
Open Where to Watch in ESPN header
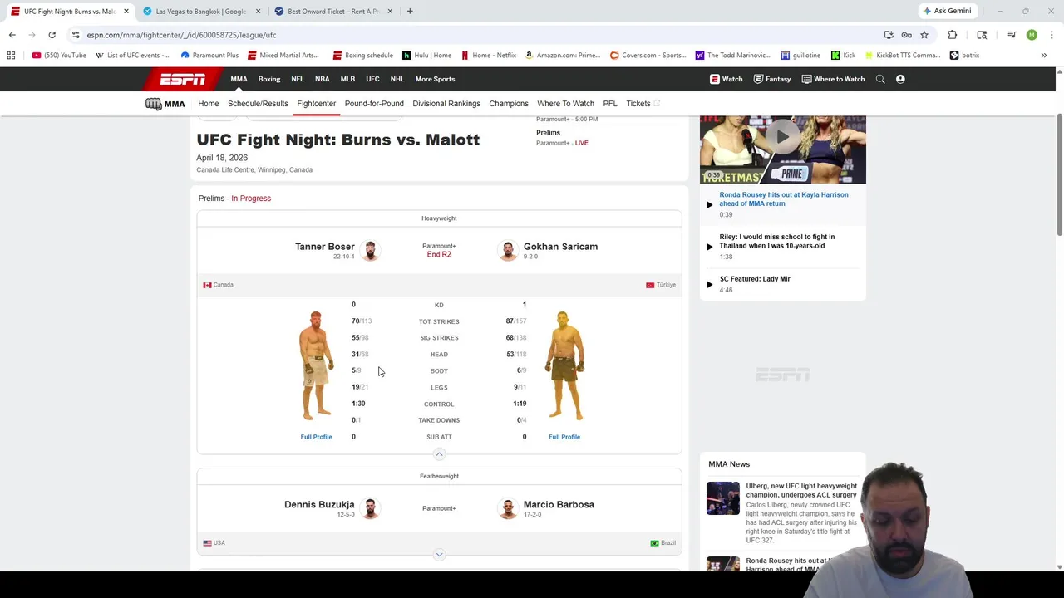[833, 79]
